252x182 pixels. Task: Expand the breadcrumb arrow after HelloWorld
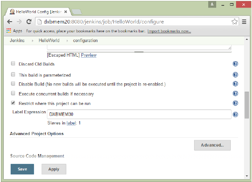tap(67, 41)
